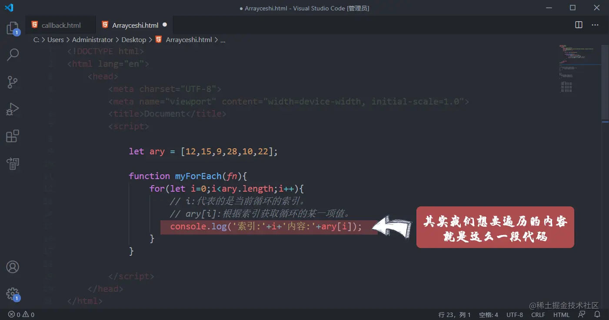Click the console.log code line
The image size is (609, 320).
coord(266,226)
